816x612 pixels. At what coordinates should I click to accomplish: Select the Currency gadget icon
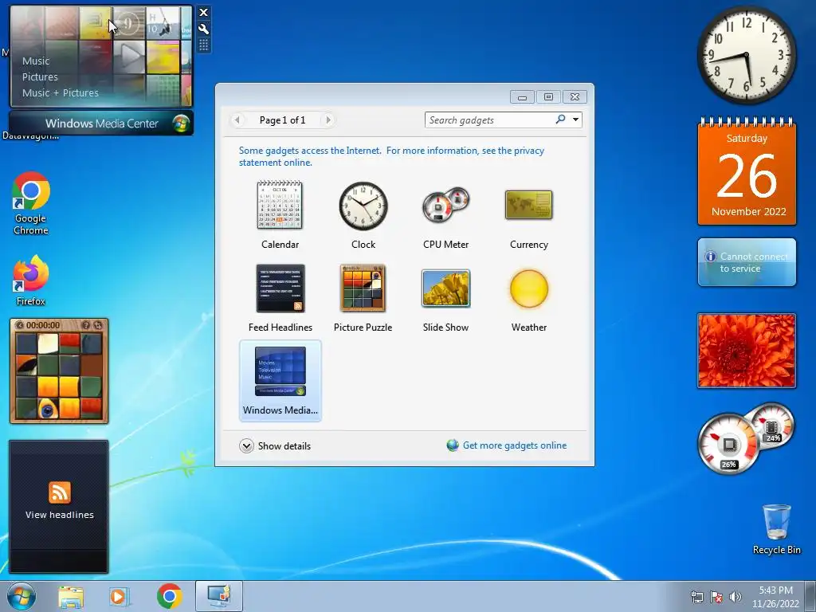[529, 205]
